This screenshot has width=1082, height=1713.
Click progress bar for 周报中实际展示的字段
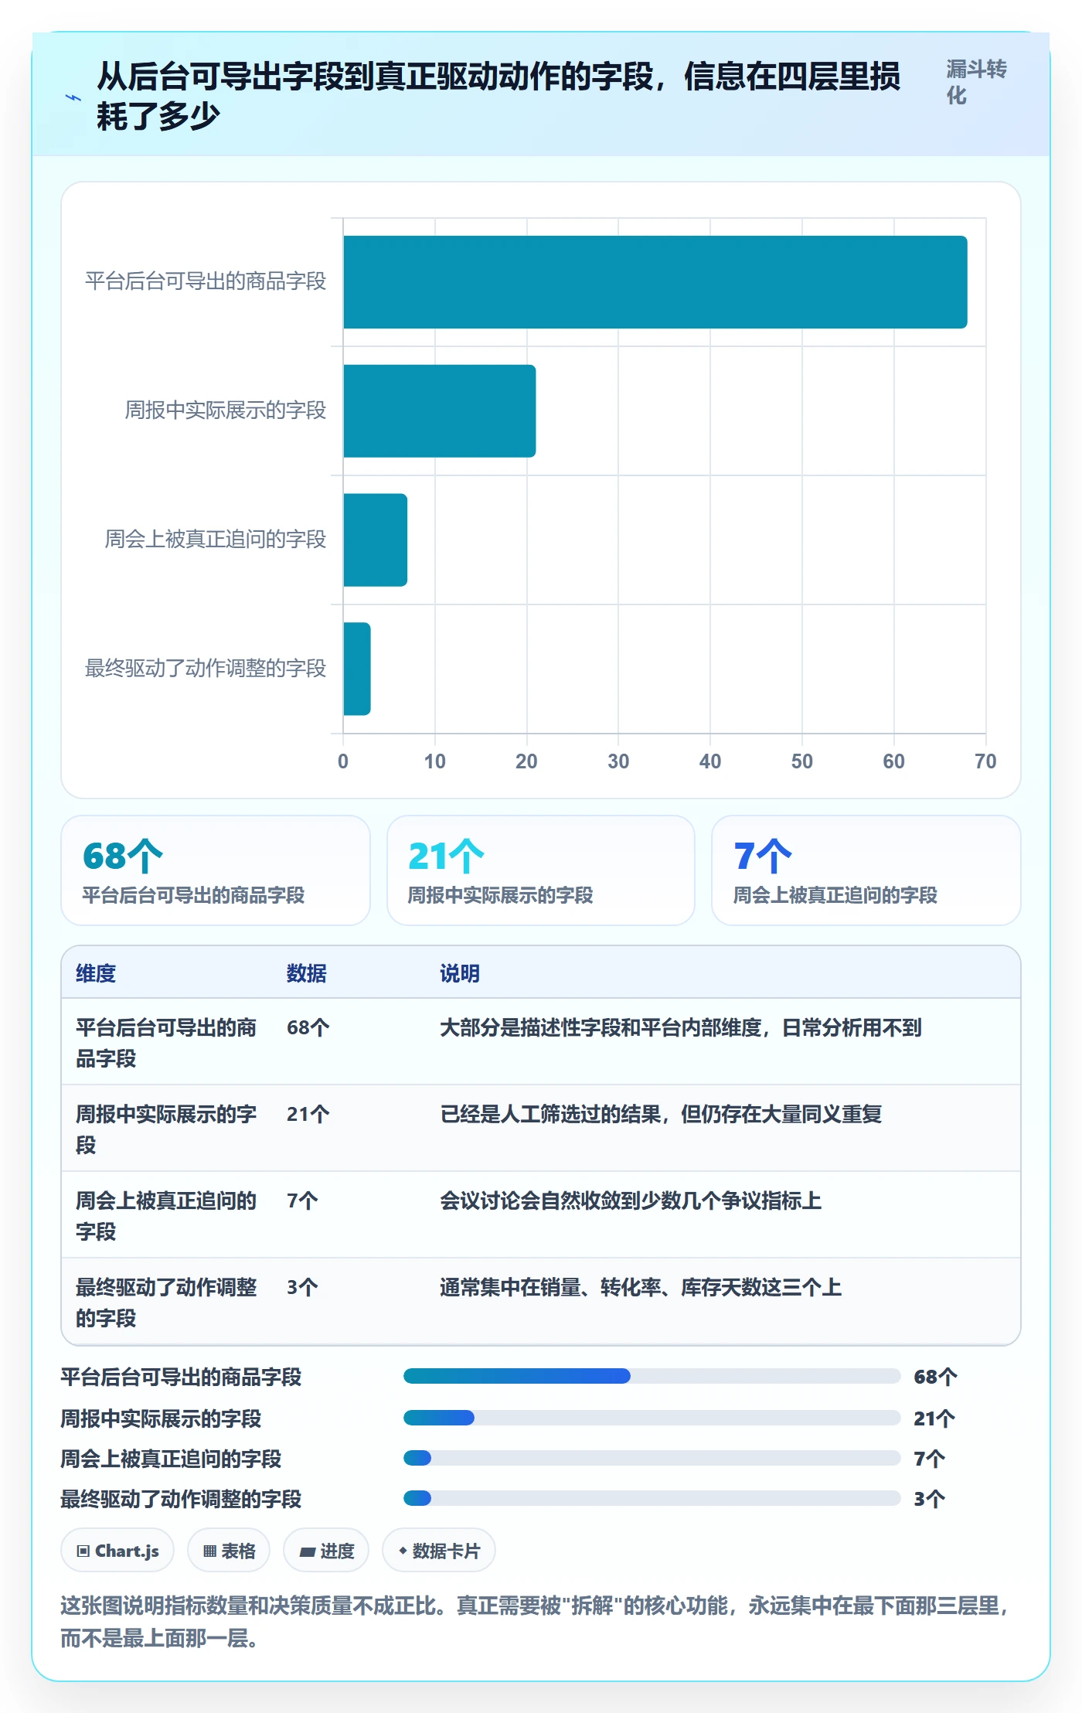tap(652, 1418)
